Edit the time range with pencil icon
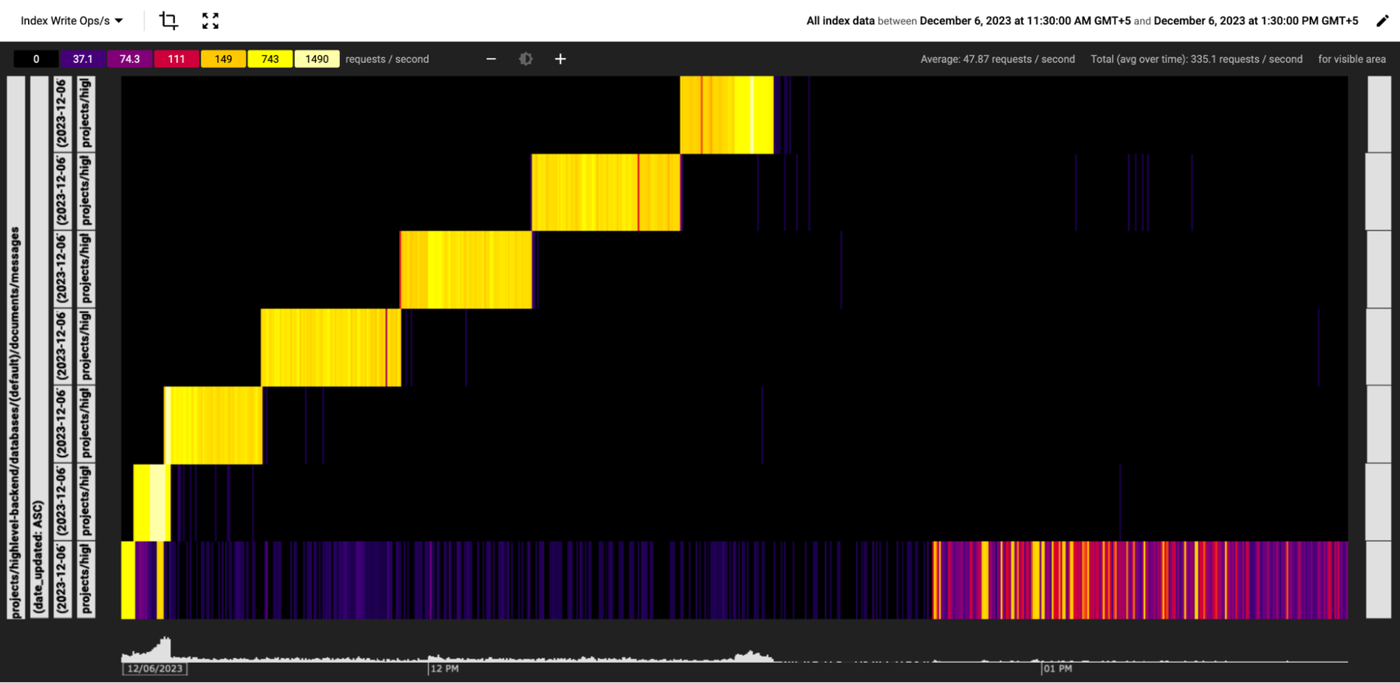Image resolution: width=1400 pixels, height=683 pixels. coord(1382,21)
